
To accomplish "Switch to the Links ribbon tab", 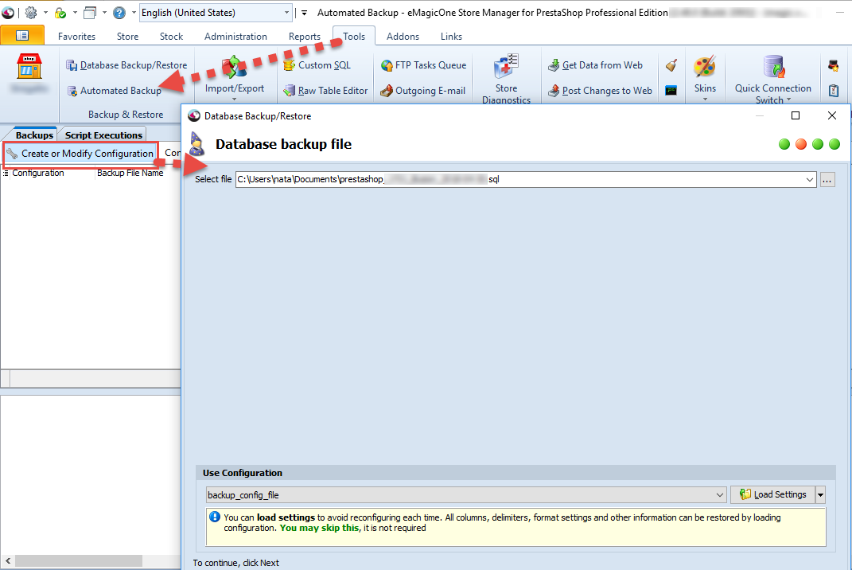I will click(451, 37).
